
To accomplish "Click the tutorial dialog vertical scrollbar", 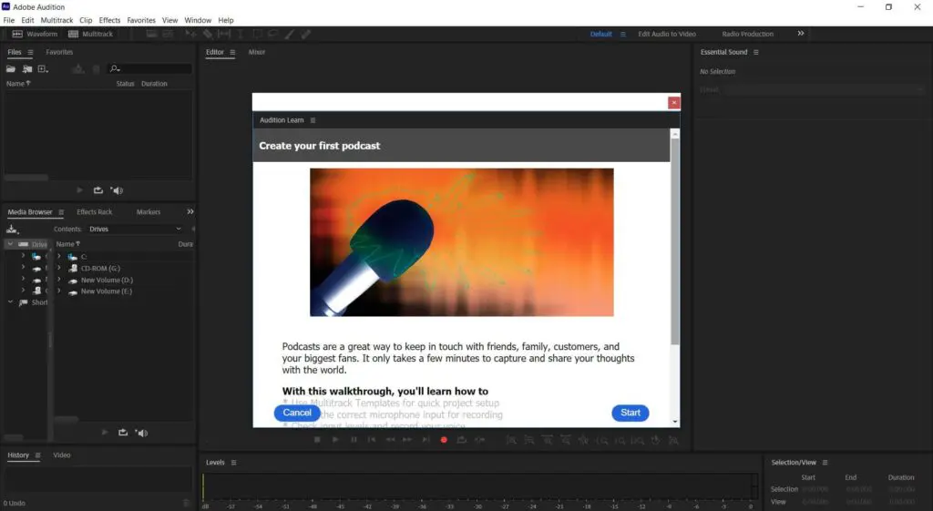I will (675, 241).
